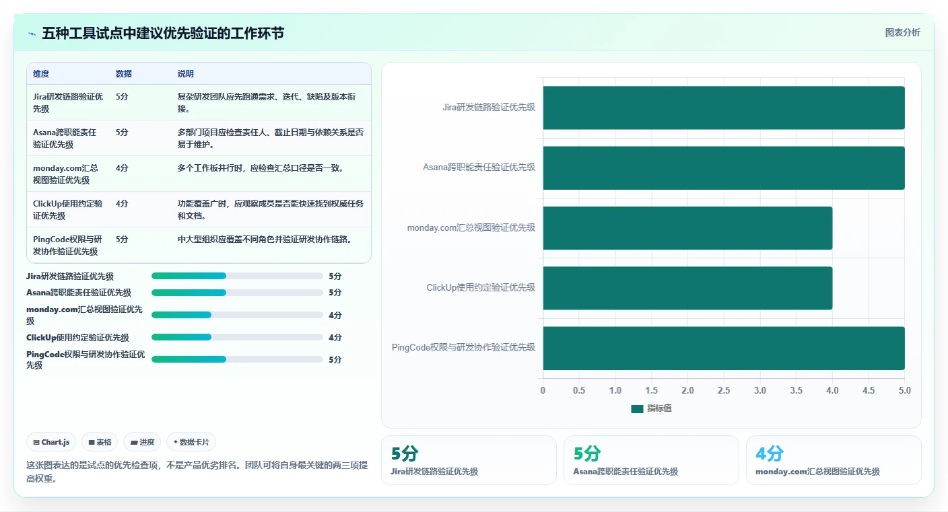Click the description starting 功能覆盖广时
Screen dimensions: 948x512
click(271, 209)
